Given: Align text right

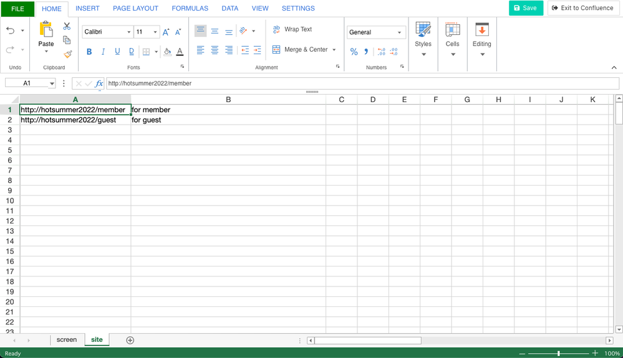Looking at the screenshot, I should click(x=229, y=50).
